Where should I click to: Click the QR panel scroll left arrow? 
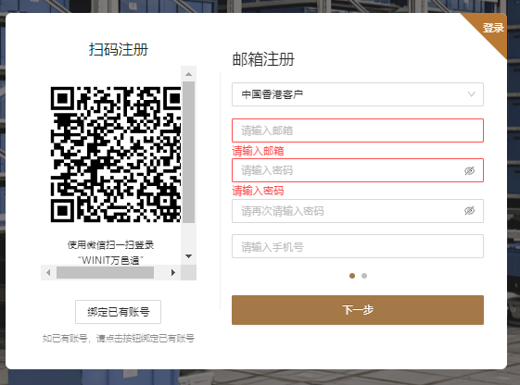(x=48, y=273)
